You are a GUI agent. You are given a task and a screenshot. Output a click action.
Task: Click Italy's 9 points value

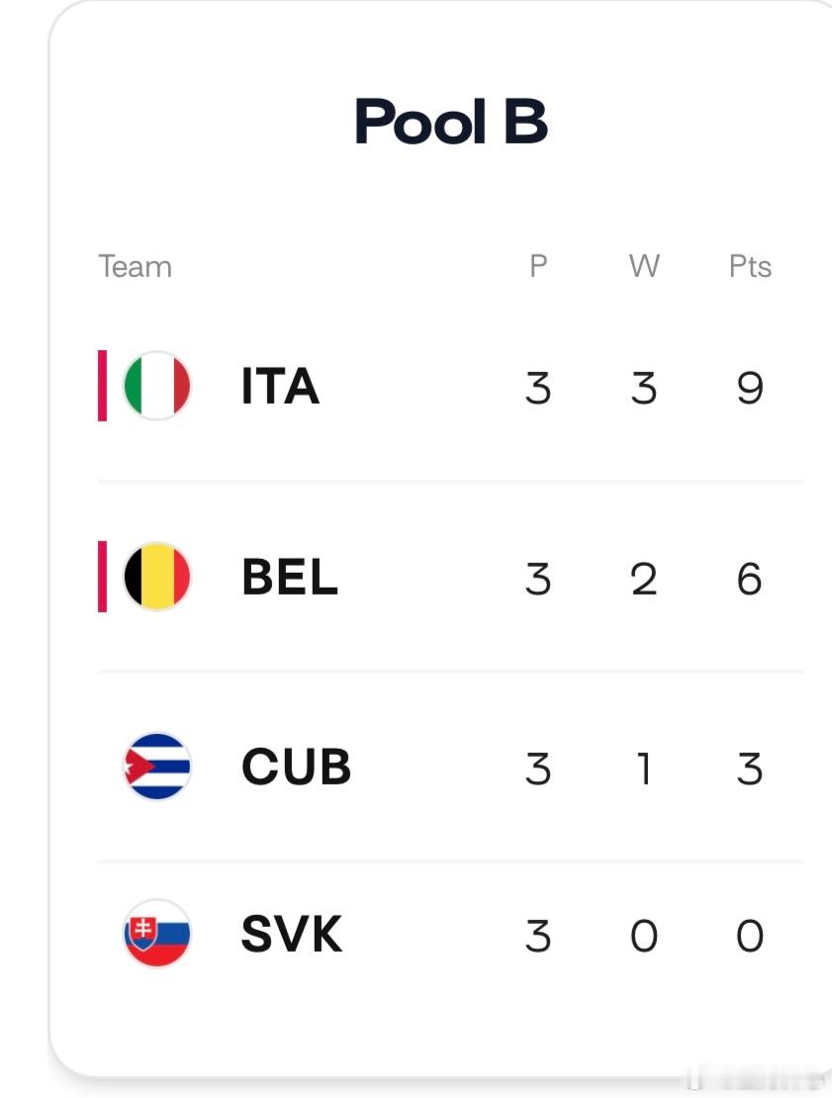[750, 388]
